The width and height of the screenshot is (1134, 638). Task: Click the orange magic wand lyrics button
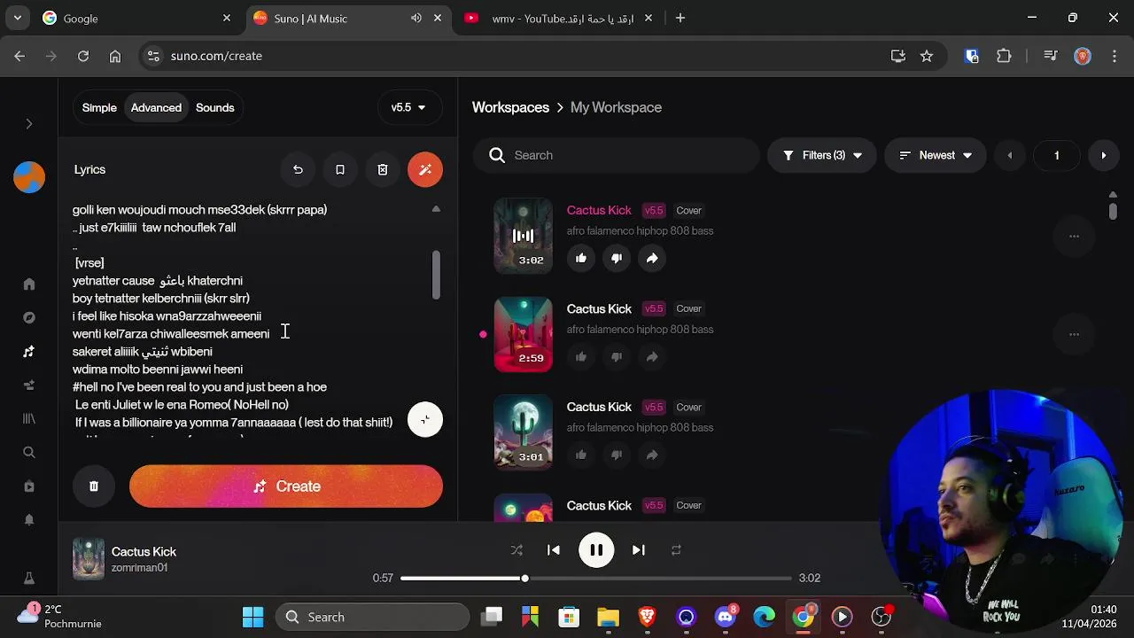[425, 169]
